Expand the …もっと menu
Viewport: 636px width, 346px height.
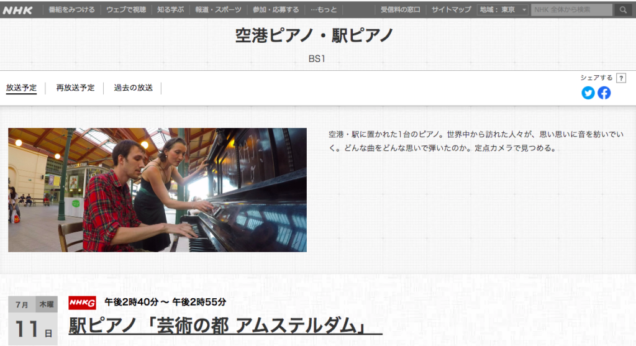click(x=324, y=10)
